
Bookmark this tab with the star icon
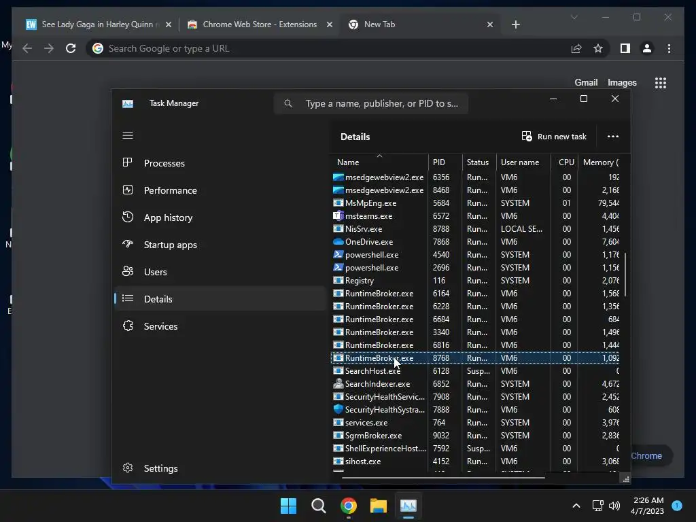(598, 48)
